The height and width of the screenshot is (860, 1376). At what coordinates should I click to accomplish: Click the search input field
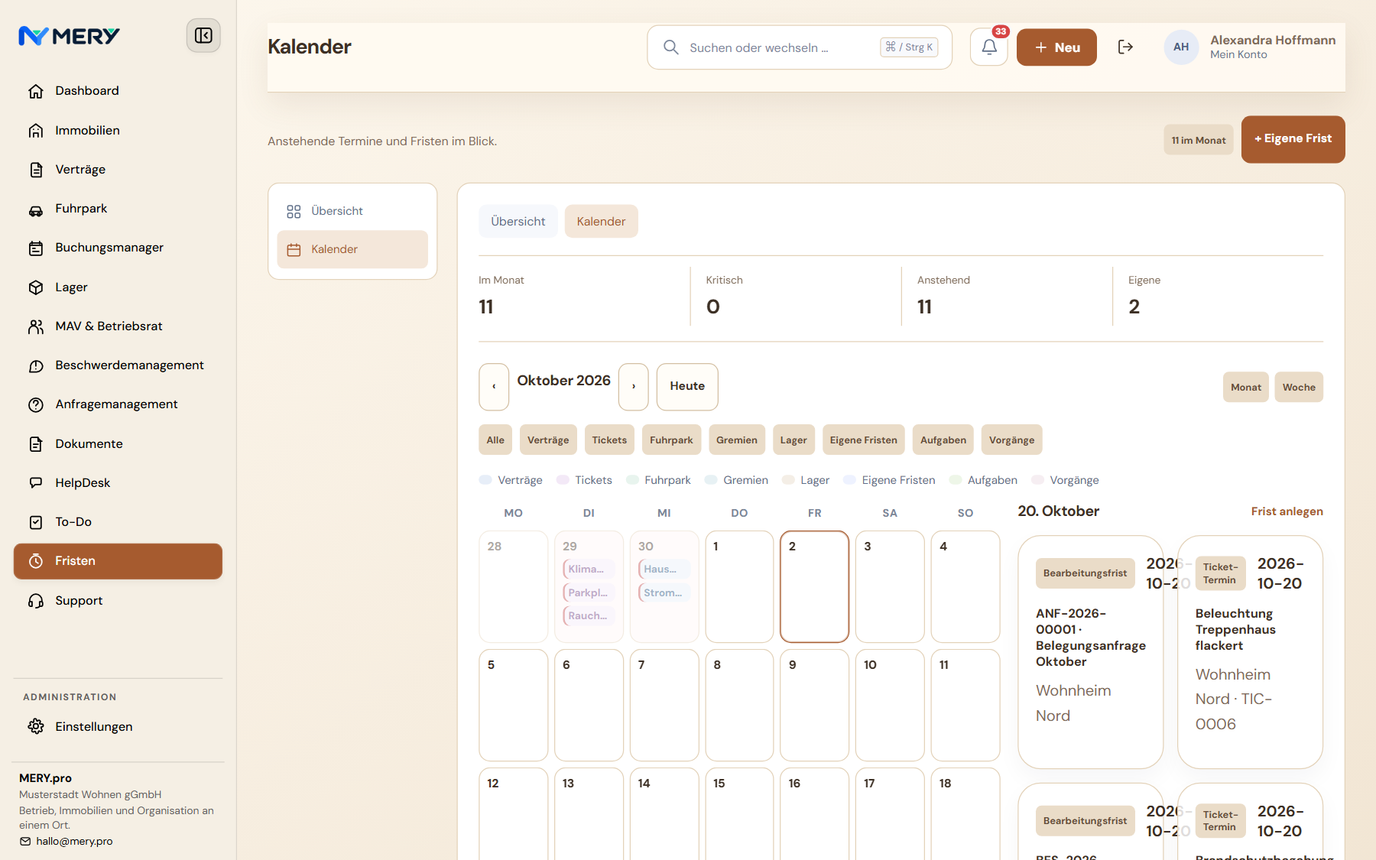click(x=800, y=47)
